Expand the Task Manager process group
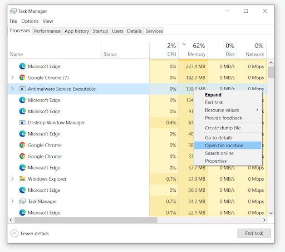 coord(12,201)
